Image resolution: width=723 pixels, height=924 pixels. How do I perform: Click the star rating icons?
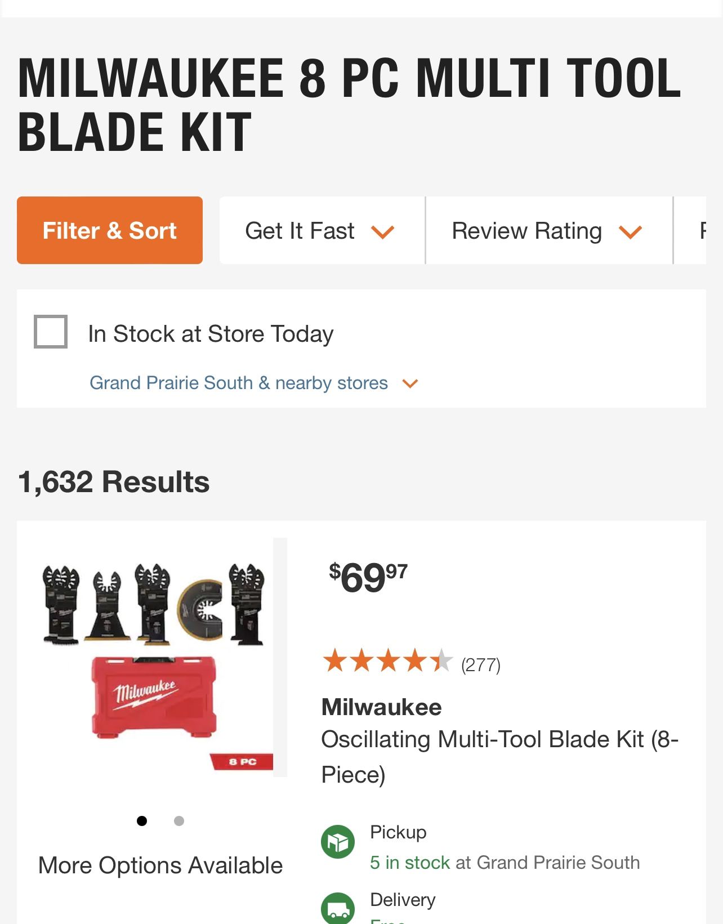(x=387, y=661)
